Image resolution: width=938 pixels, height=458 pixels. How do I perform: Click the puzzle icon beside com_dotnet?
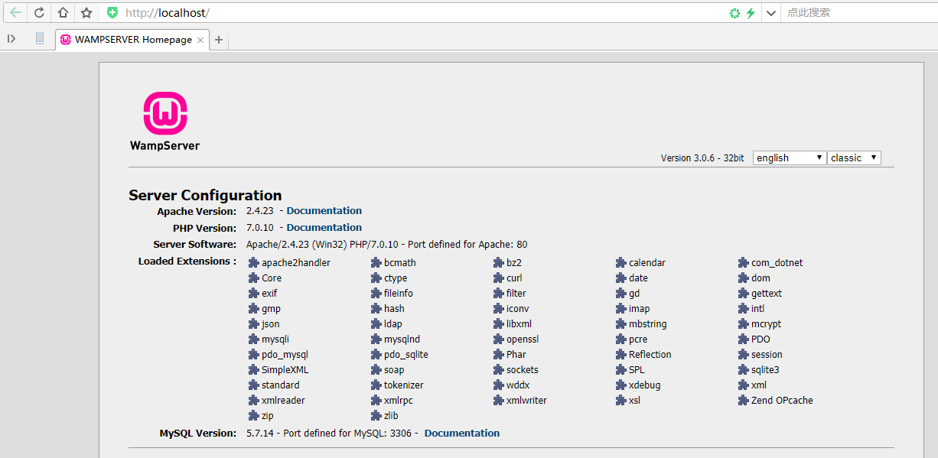pos(744,263)
